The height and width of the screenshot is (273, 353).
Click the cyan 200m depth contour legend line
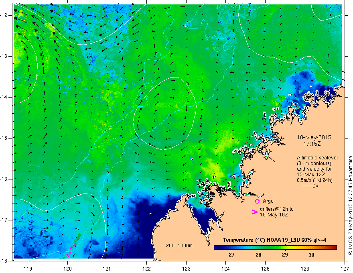click(174, 250)
